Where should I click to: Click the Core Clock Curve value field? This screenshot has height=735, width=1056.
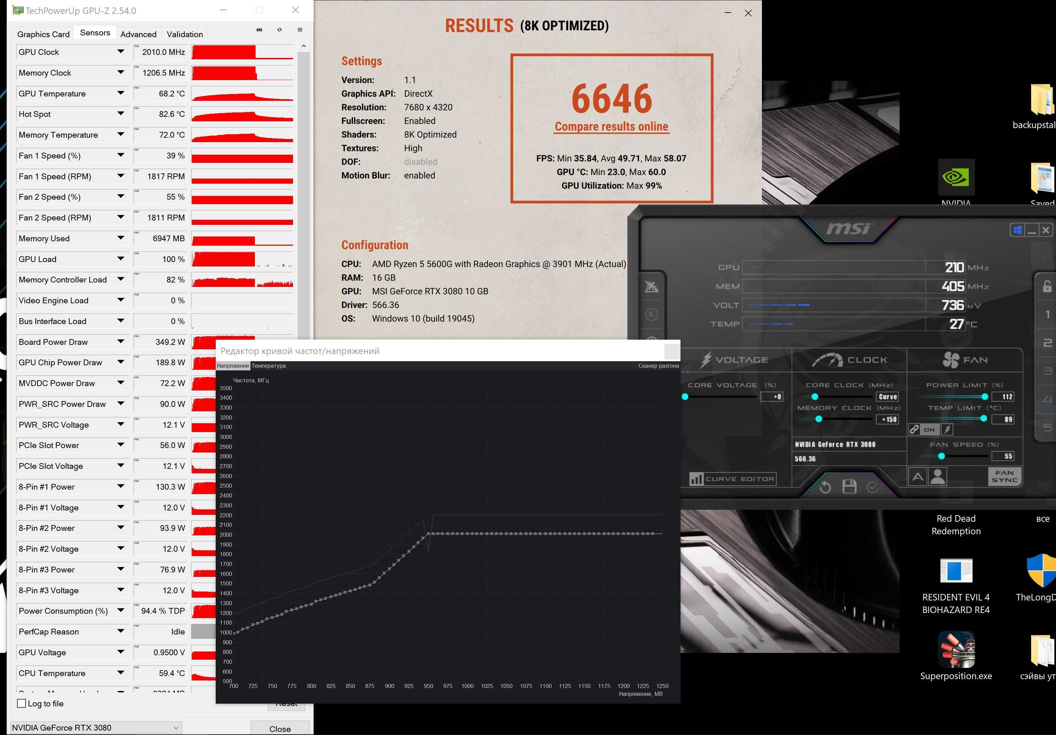click(x=887, y=397)
